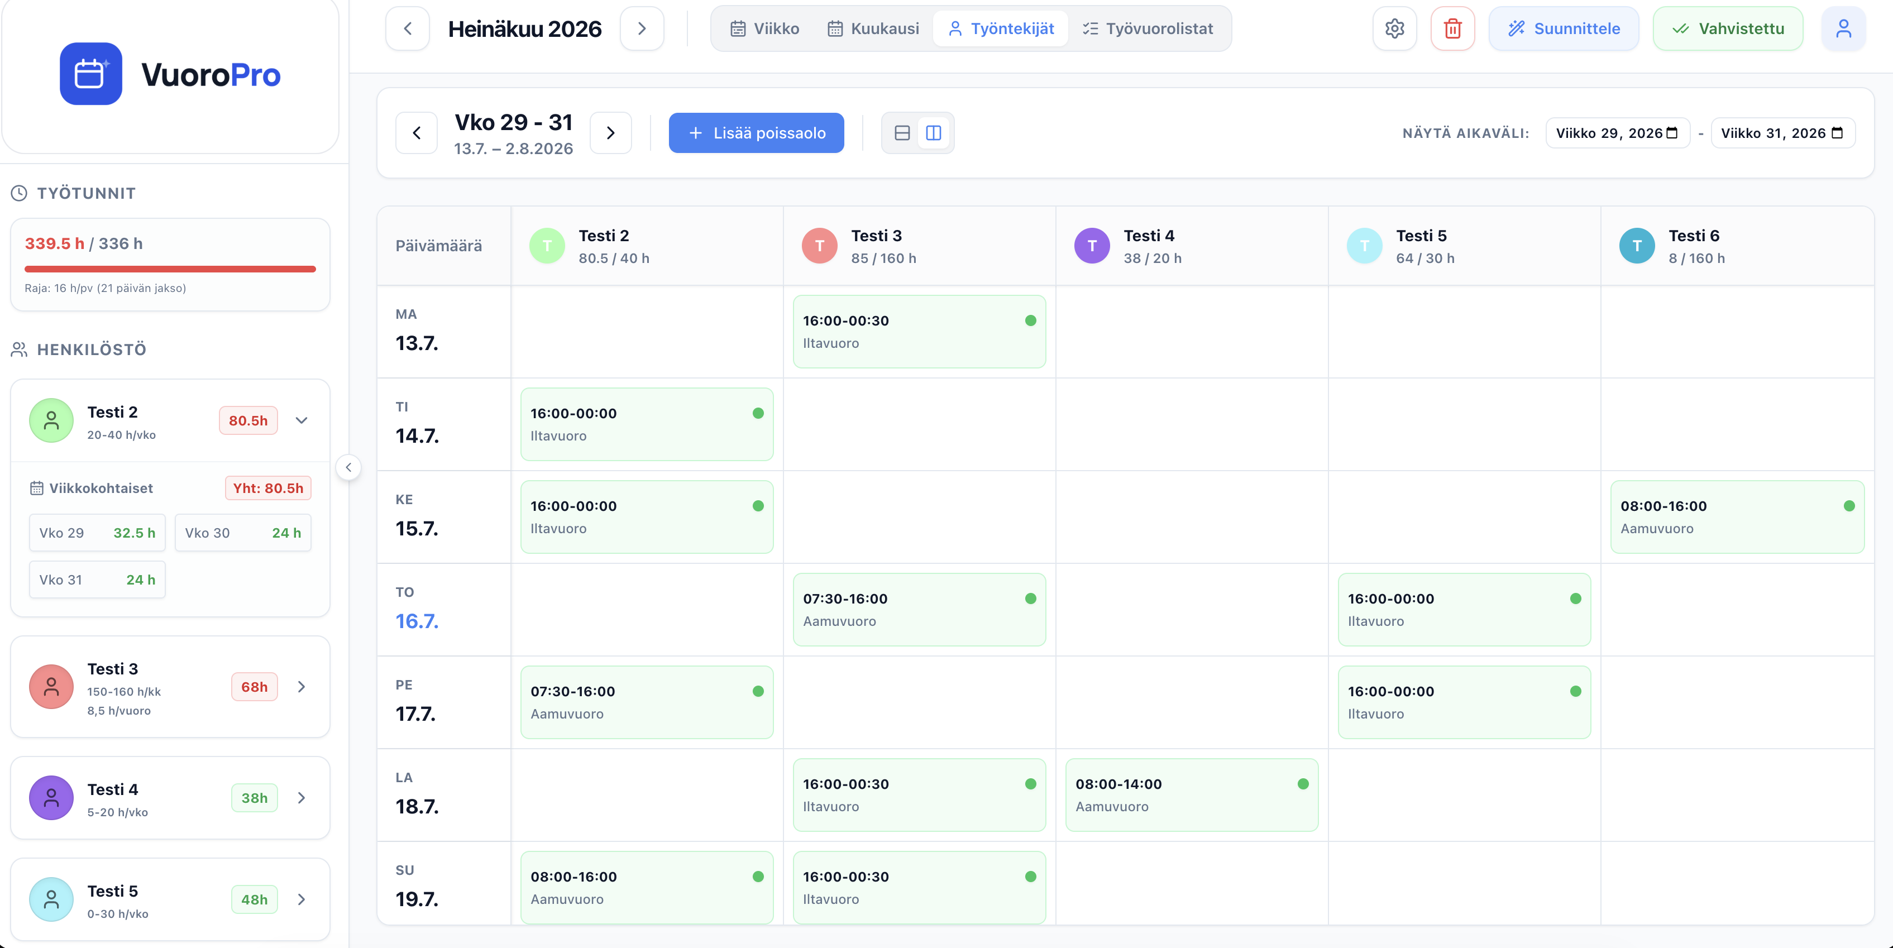This screenshot has width=1893, height=948.
Task: Open settings gear icon
Action: pos(1394,28)
